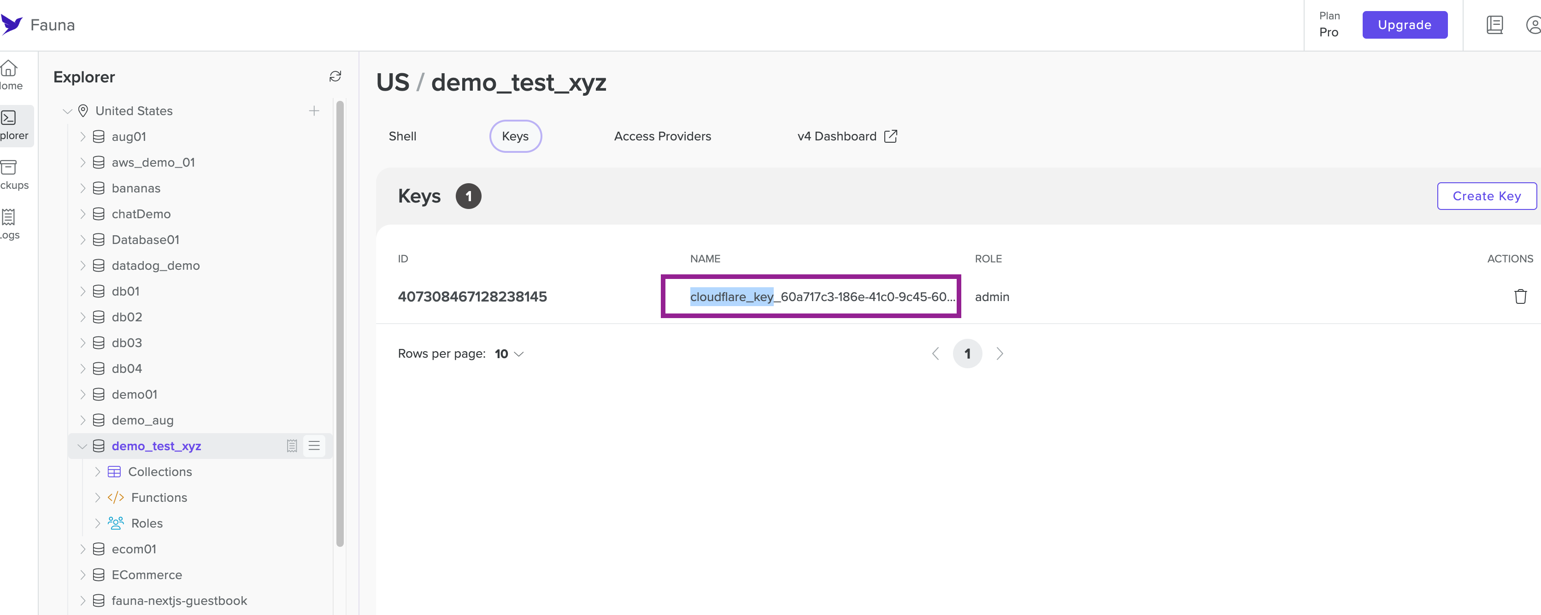Toggle expand for bananas database
Viewport: 1541px width, 615px height.
pos(83,189)
